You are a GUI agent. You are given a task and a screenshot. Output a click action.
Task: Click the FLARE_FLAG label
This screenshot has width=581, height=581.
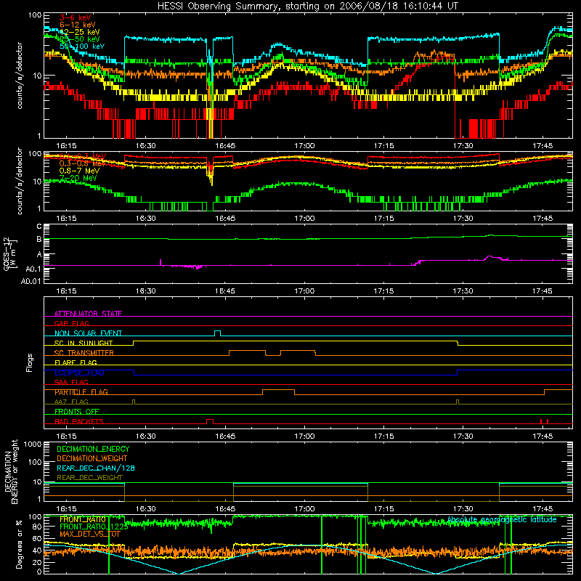click(x=76, y=362)
